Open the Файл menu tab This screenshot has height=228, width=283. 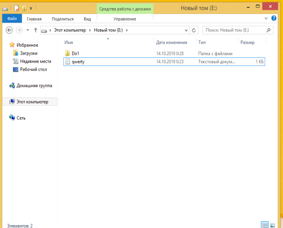point(12,19)
